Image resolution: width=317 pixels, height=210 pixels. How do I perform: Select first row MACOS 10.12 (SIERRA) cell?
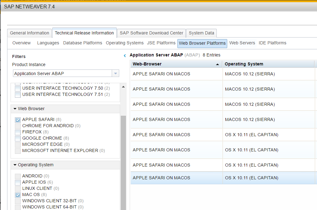[x=269, y=74]
